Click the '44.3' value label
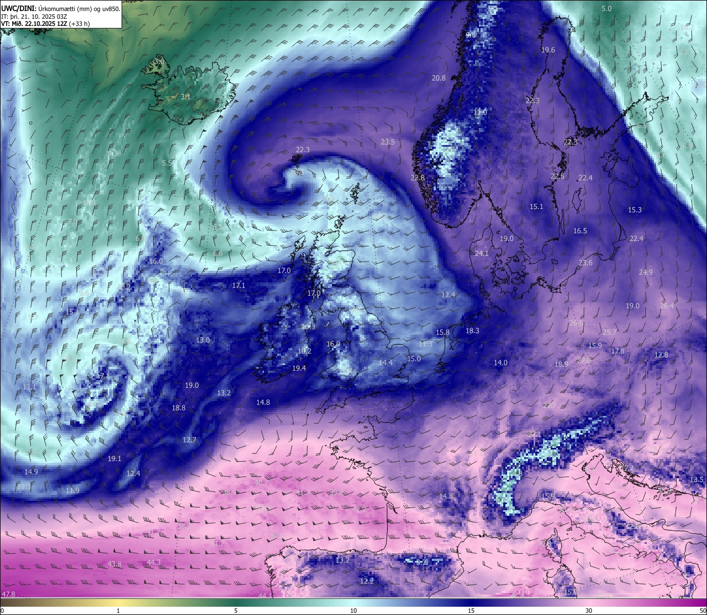Screen dimensions: 707x615 click(154, 562)
